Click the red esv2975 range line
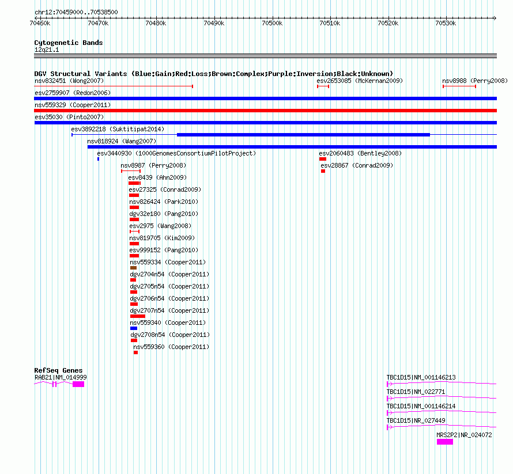Viewport: 513px width, 474px height. (x=134, y=232)
